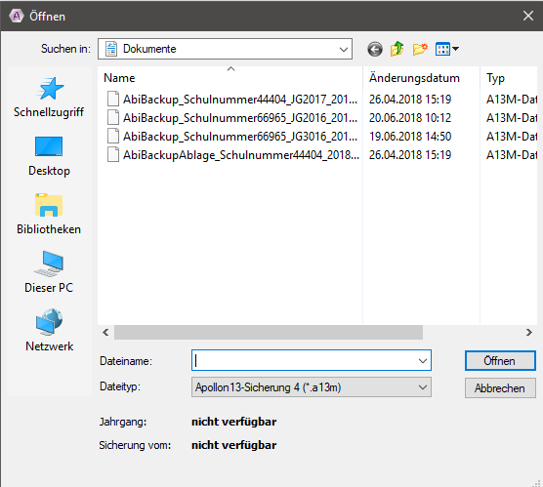Go to Dieser PC location
The height and width of the screenshot is (487, 543).
(49, 272)
